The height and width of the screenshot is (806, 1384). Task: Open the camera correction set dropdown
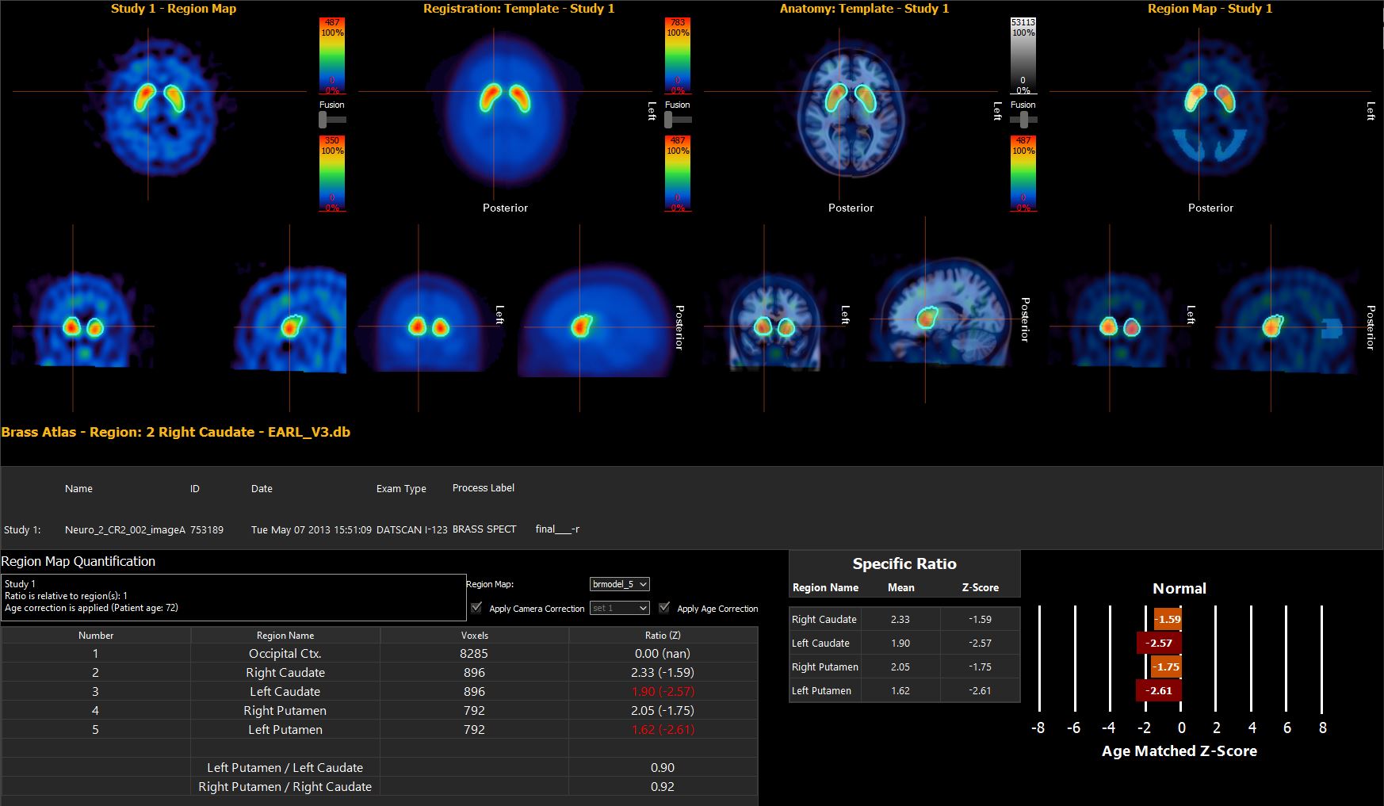tap(620, 608)
